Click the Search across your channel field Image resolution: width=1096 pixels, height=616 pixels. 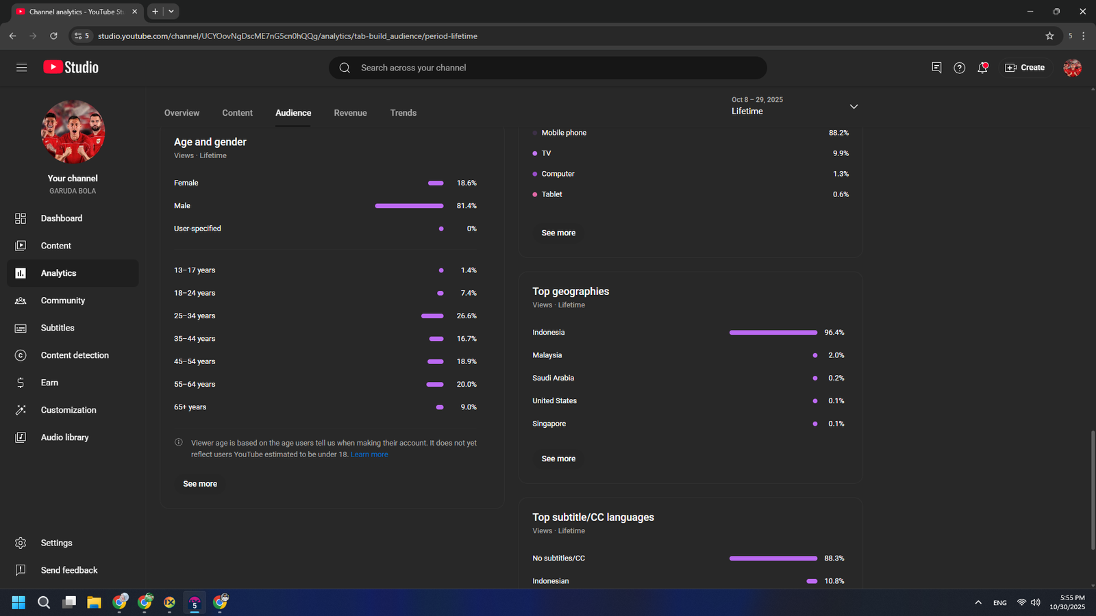[x=548, y=68]
